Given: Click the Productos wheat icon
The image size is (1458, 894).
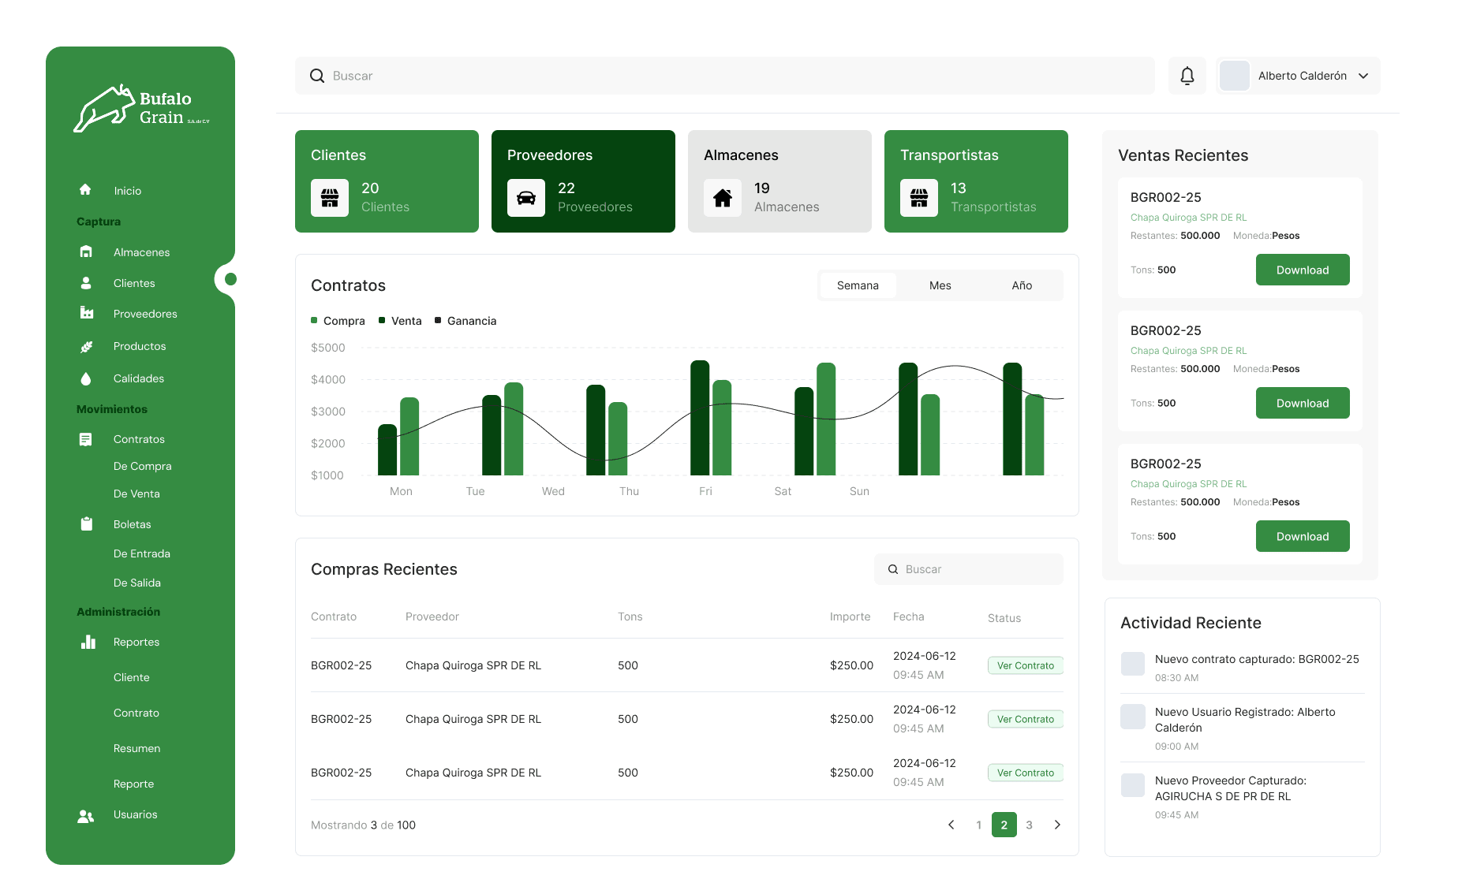Looking at the screenshot, I should point(87,346).
